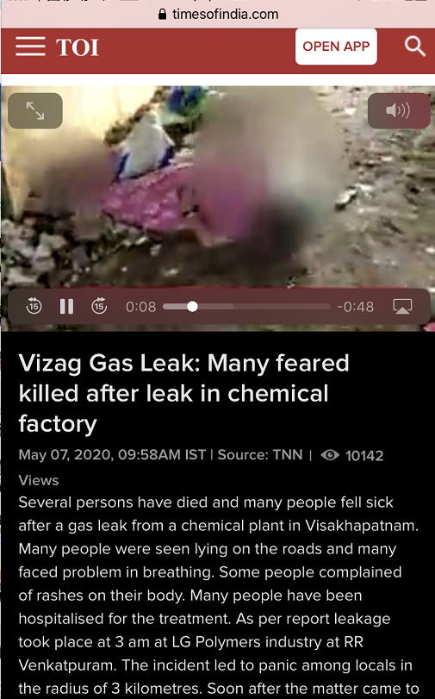Viewport: 435px width, 699px height.
Task: Click the remaining time -0:48 label
Action: tap(355, 307)
